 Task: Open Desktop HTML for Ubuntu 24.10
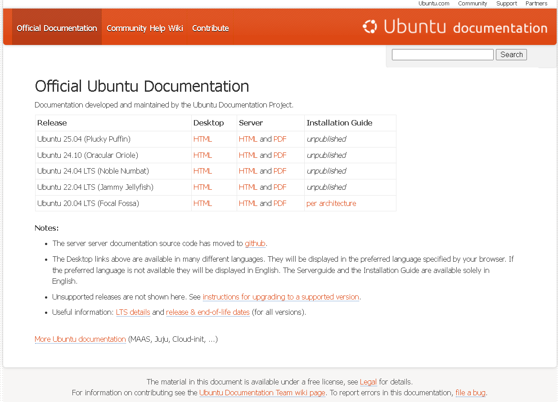202,155
